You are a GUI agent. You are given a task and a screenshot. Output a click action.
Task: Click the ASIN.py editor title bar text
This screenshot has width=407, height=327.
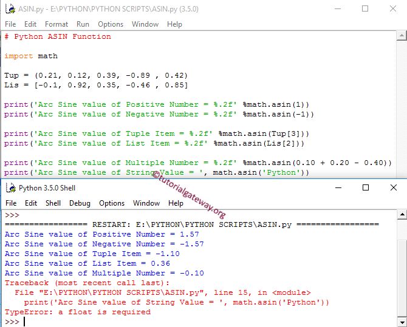coord(109,9)
